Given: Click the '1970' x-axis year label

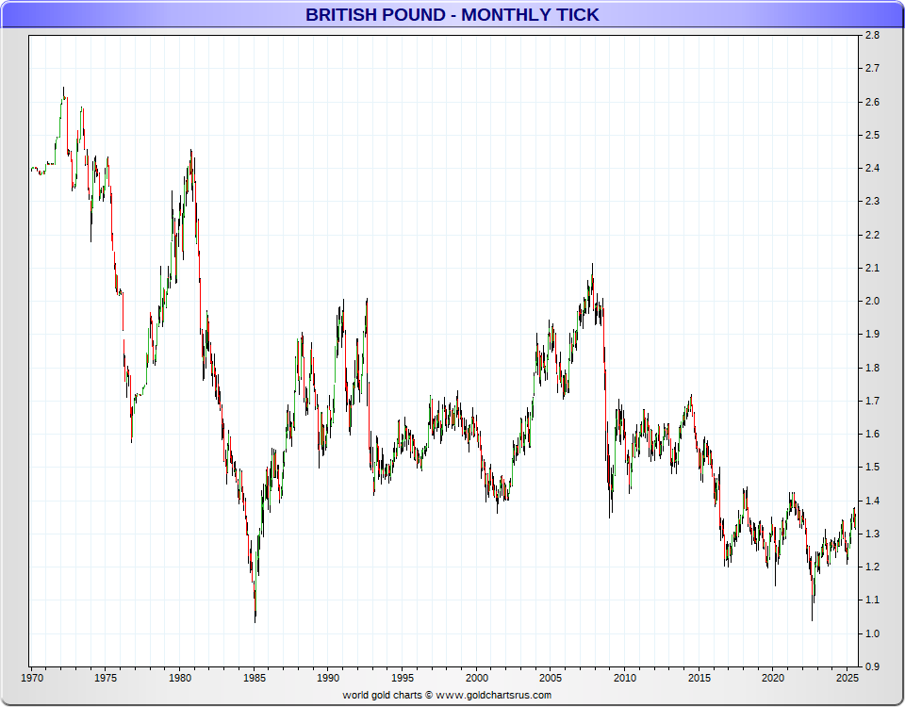Looking at the screenshot, I should coord(32,678).
